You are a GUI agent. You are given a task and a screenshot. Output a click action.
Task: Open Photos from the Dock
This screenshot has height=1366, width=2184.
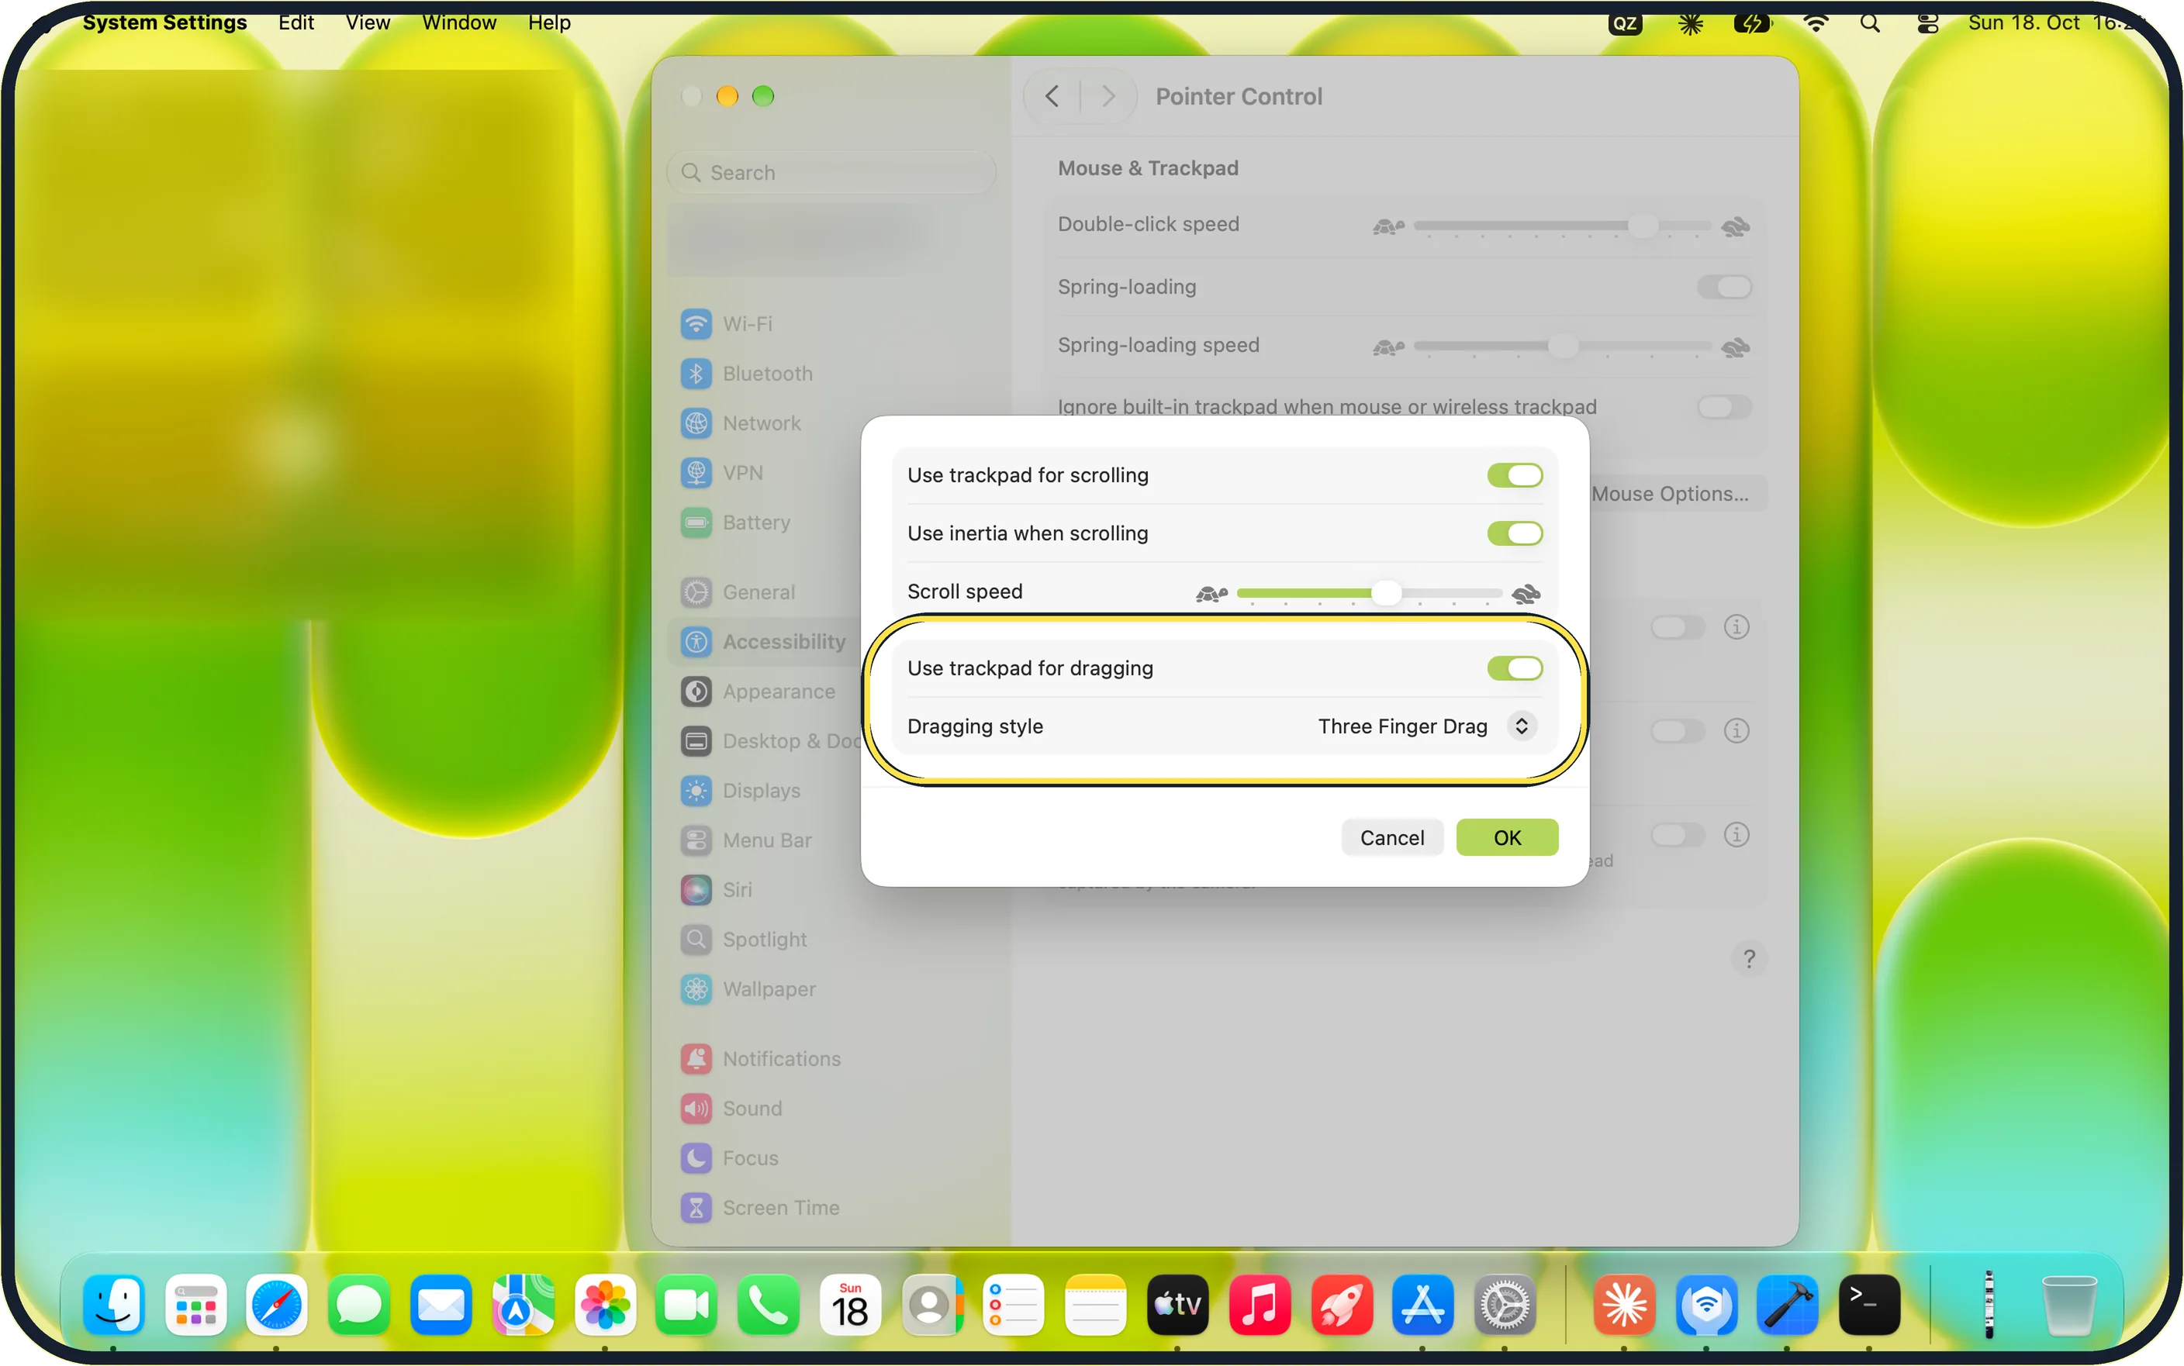604,1305
